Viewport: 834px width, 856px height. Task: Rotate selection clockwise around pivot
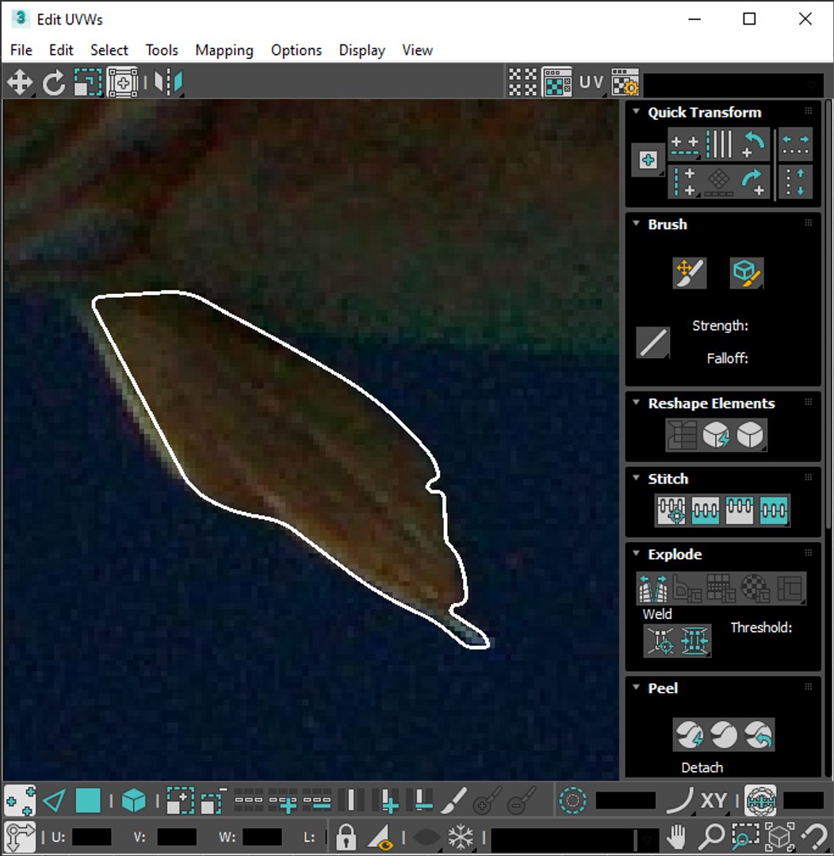pos(752,182)
